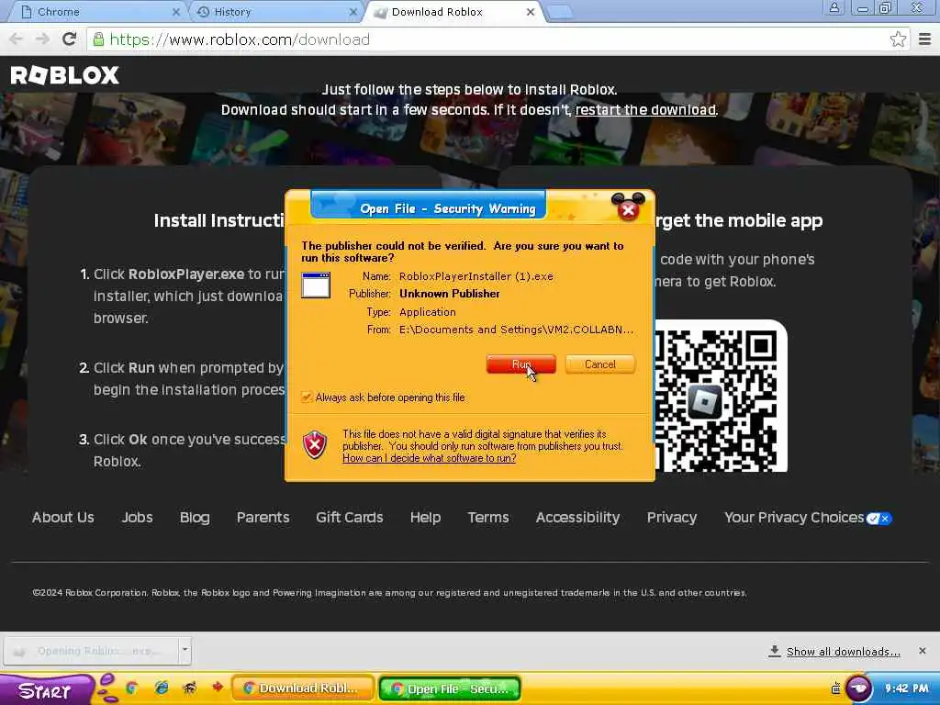Close the Download Roblox tab
The height and width of the screenshot is (705, 940).
531,12
